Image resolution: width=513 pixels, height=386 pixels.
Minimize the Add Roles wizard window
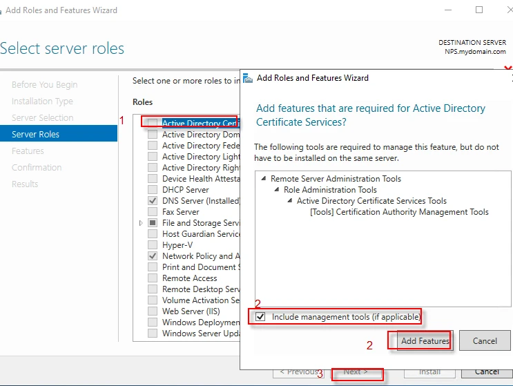click(x=447, y=10)
